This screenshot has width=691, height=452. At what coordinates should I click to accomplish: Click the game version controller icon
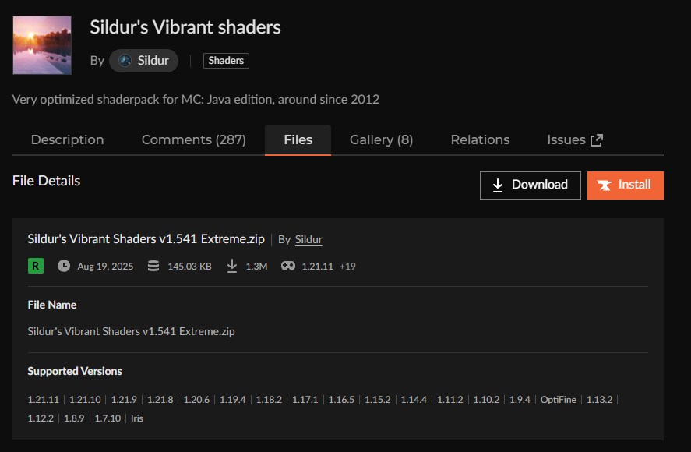click(x=287, y=266)
